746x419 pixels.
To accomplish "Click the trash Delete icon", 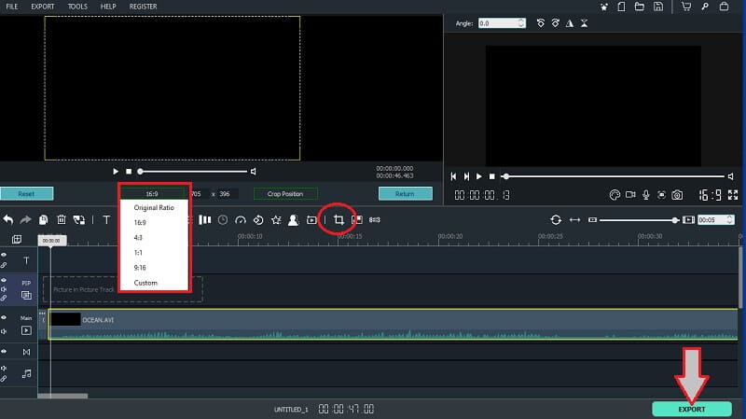I will click(62, 219).
